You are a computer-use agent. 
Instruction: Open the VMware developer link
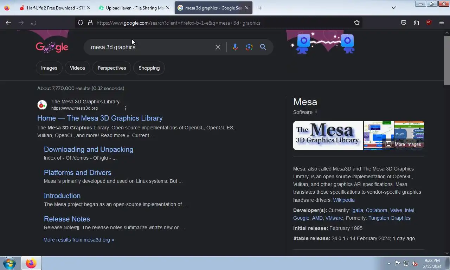coord(334,218)
